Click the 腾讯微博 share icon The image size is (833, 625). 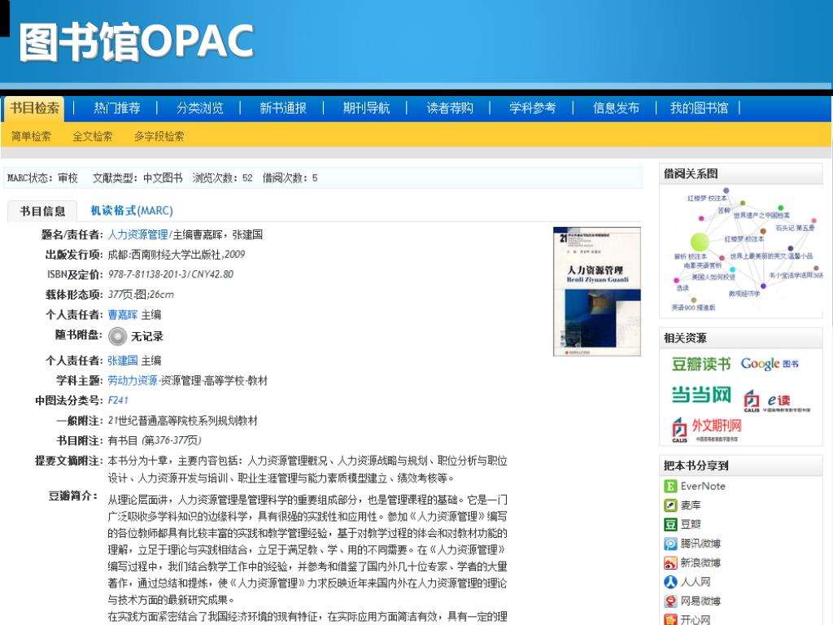[x=670, y=544]
